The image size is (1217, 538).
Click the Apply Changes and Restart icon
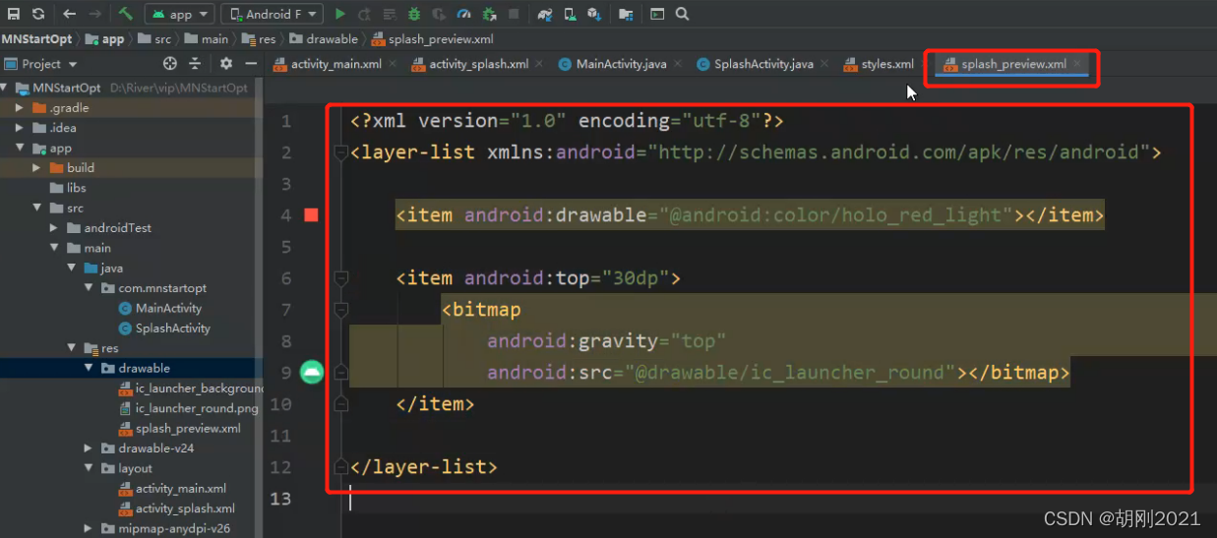click(x=365, y=14)
